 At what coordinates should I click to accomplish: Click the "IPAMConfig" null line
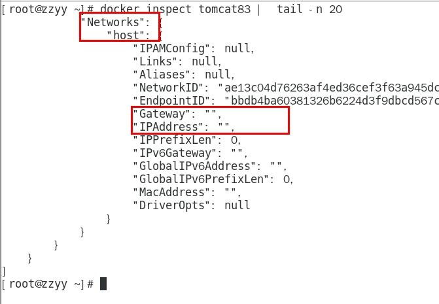194,48
